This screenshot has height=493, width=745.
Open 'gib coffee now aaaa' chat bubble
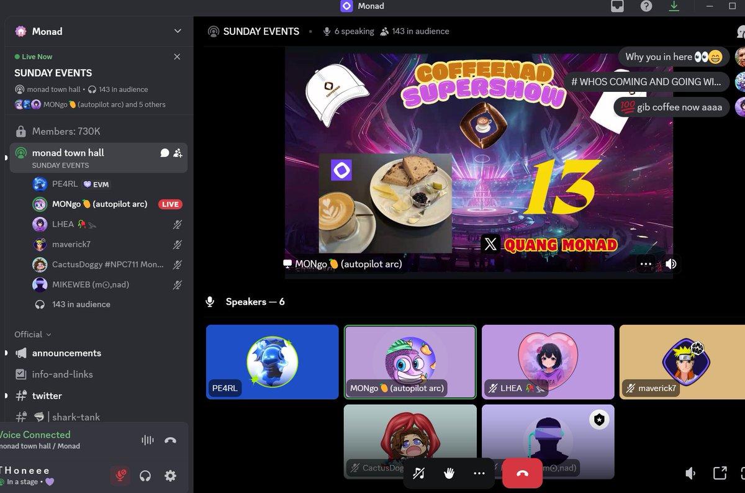point(671,107)
